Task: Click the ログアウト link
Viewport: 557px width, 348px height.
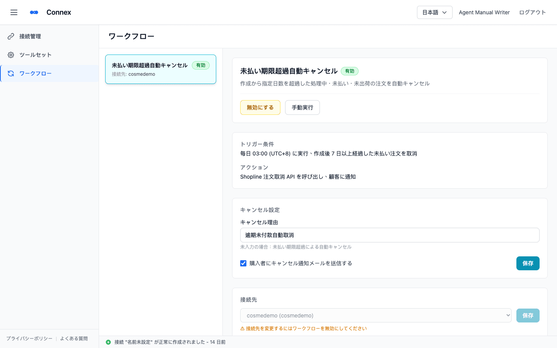Action: coord(532,12)
